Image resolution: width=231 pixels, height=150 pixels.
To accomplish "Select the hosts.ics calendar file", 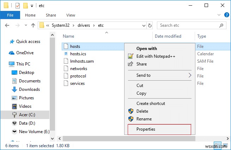I will click(x=78, y=54).
